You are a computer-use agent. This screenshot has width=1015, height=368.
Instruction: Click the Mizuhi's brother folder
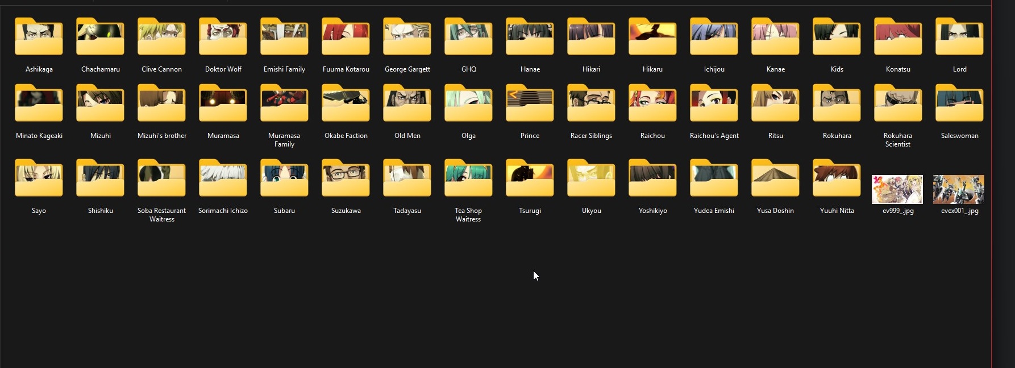click(x=161, y=103)
